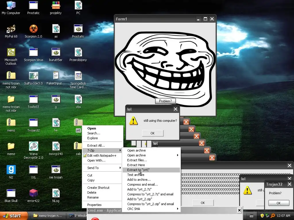Select the Przerobijony script icon
The image size is (294, 220).
[x=78, y=55]
